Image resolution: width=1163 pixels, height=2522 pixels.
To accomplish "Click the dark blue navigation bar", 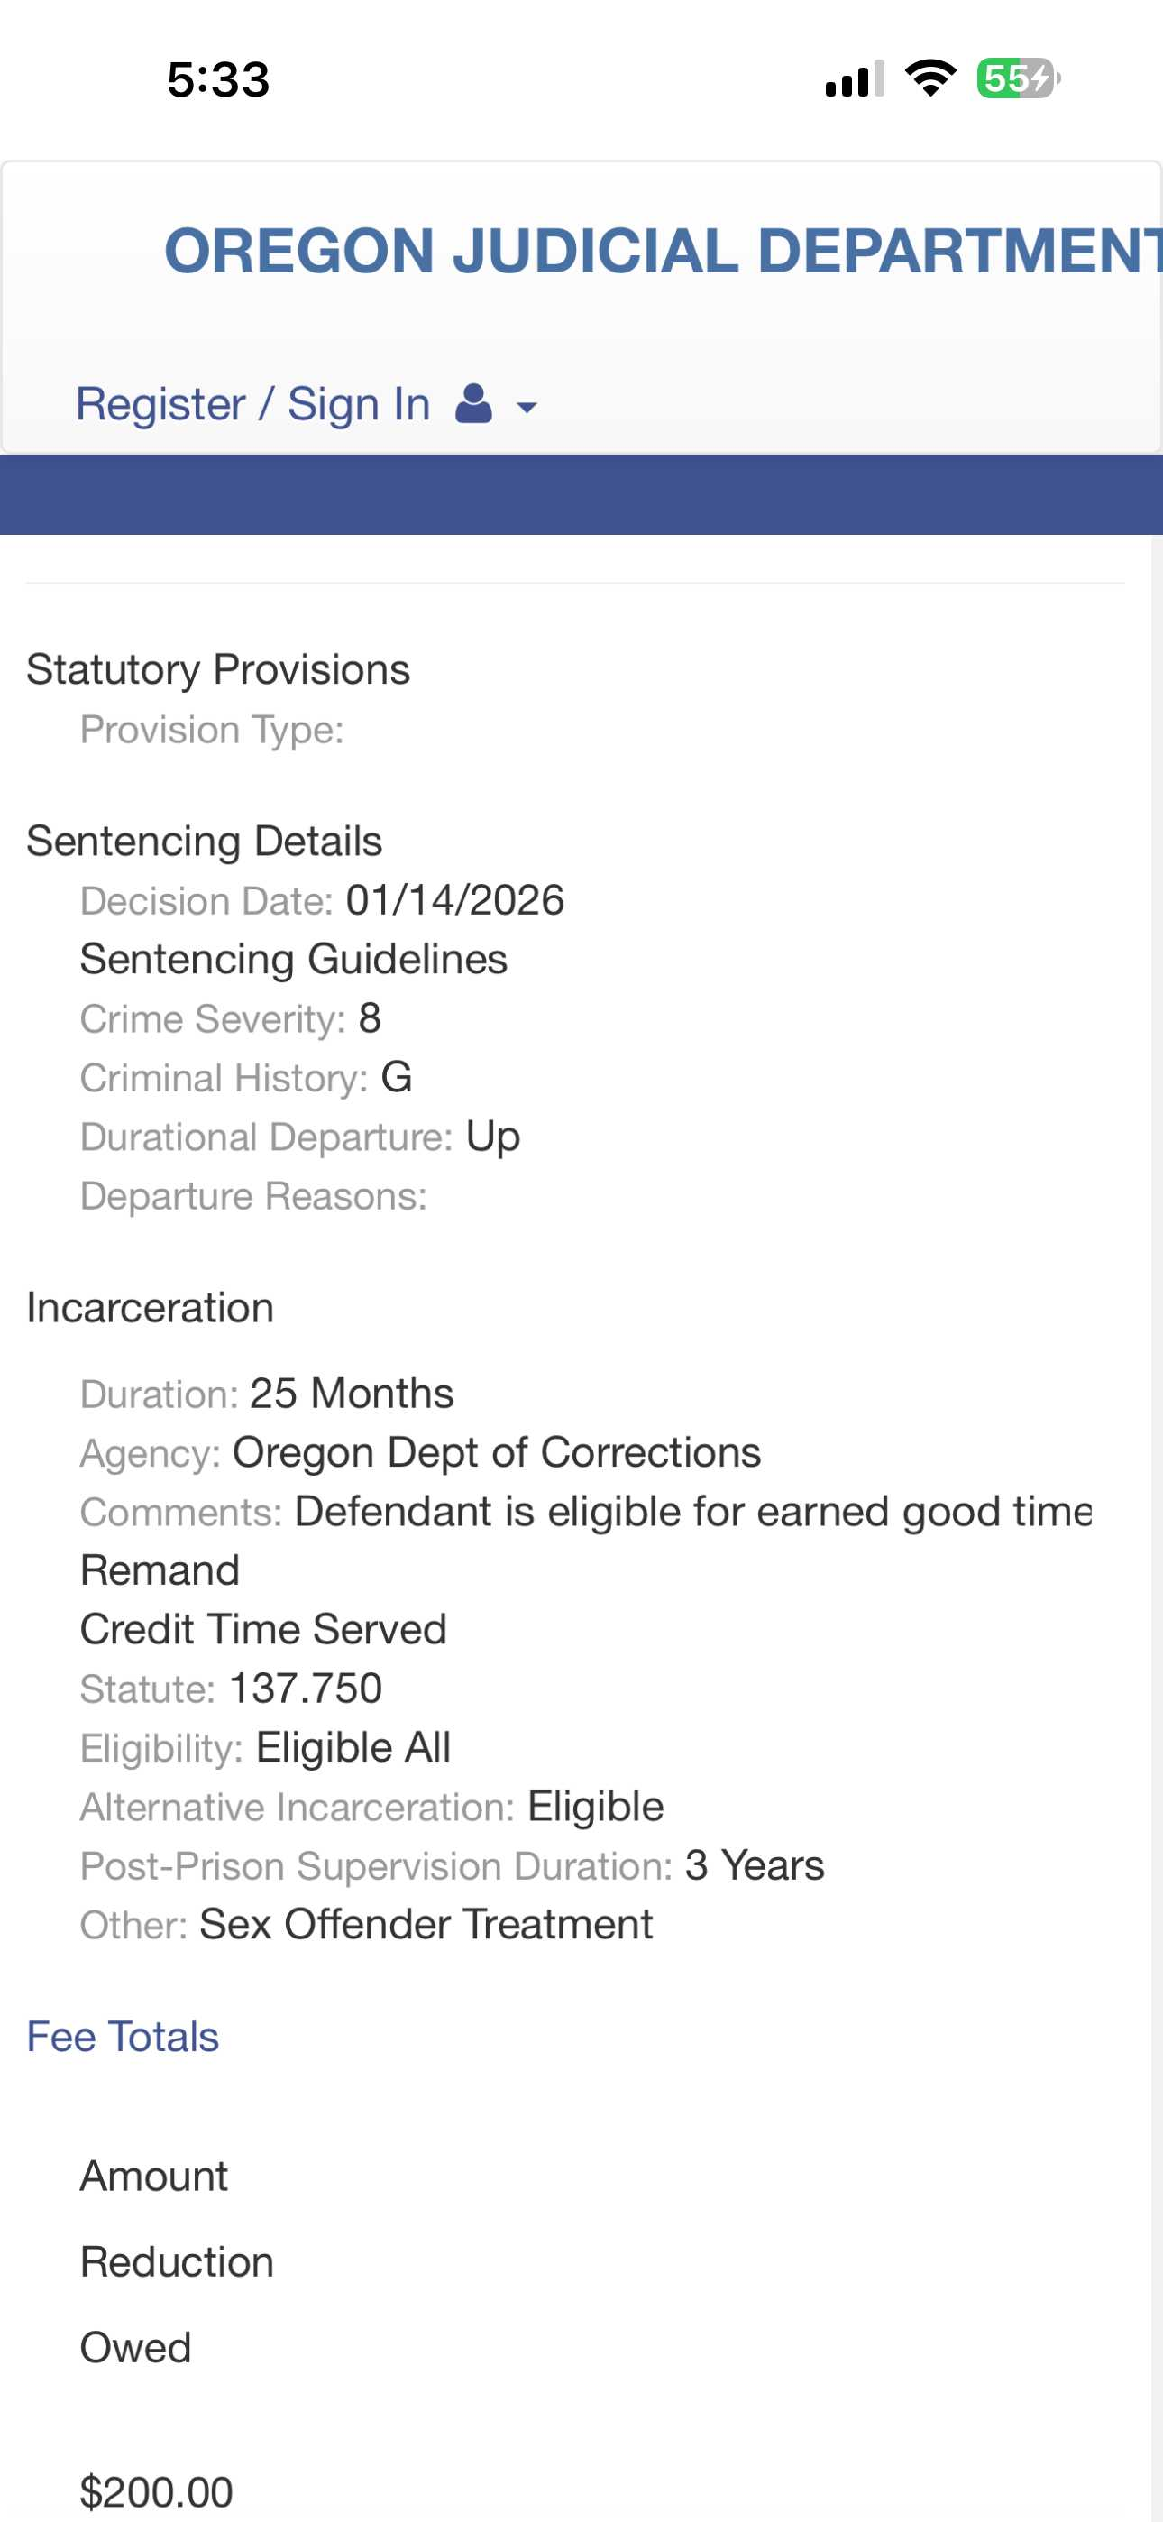I will tap(581, 494).
